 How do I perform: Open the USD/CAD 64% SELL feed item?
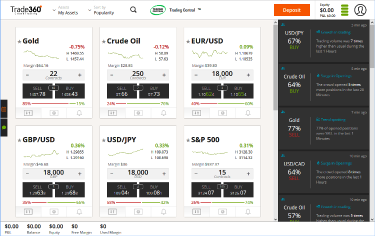pyautogui.click(x=323, y=172)
